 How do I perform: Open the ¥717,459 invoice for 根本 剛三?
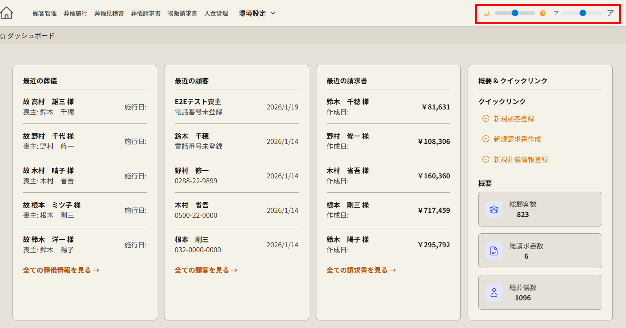[388, 210]
